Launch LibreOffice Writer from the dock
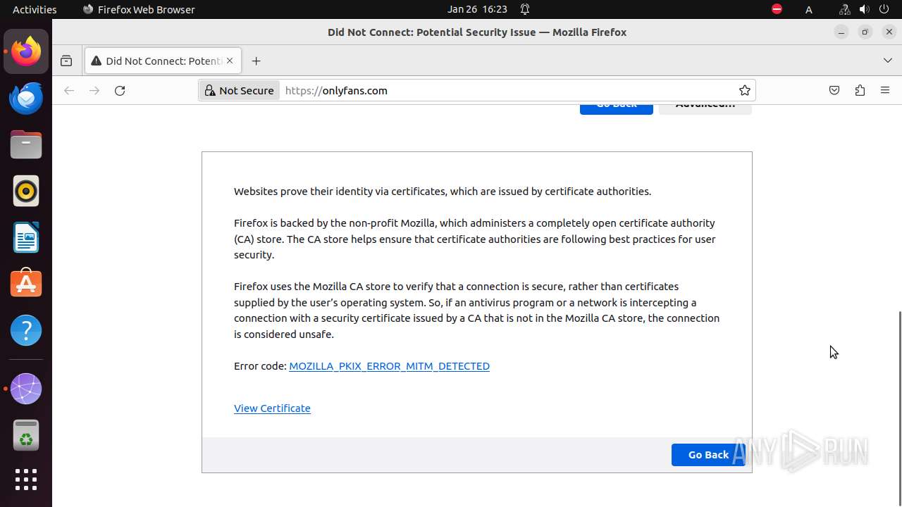 point(26,237)
